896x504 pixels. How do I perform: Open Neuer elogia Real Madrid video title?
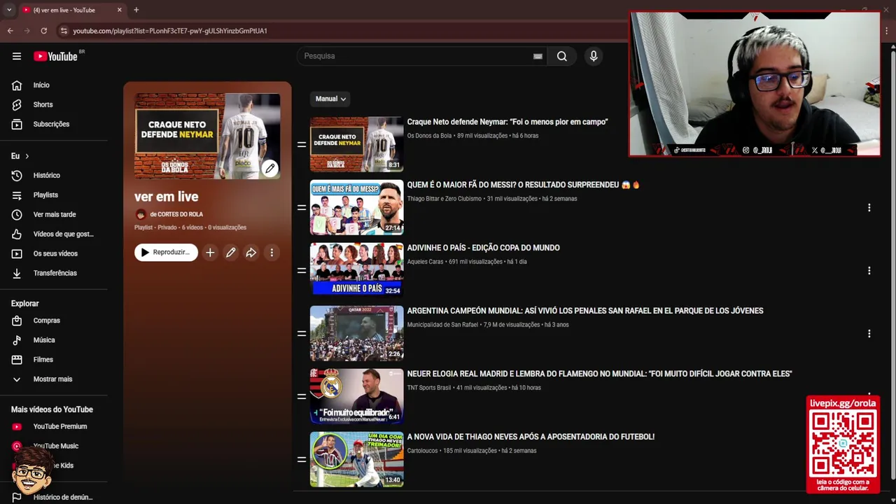600,374
